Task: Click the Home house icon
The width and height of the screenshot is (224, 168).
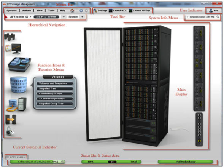Action: (72, 10)
